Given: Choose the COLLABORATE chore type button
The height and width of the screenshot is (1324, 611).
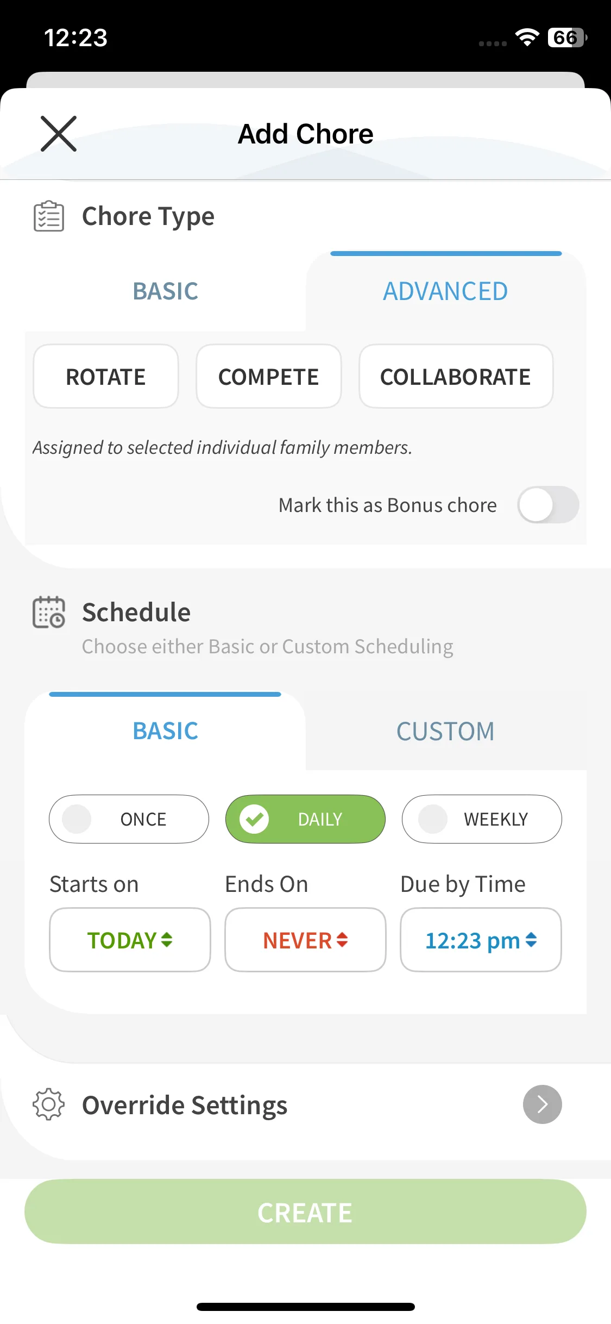Looking at the screenshot, I should click(x=456, y=377).
